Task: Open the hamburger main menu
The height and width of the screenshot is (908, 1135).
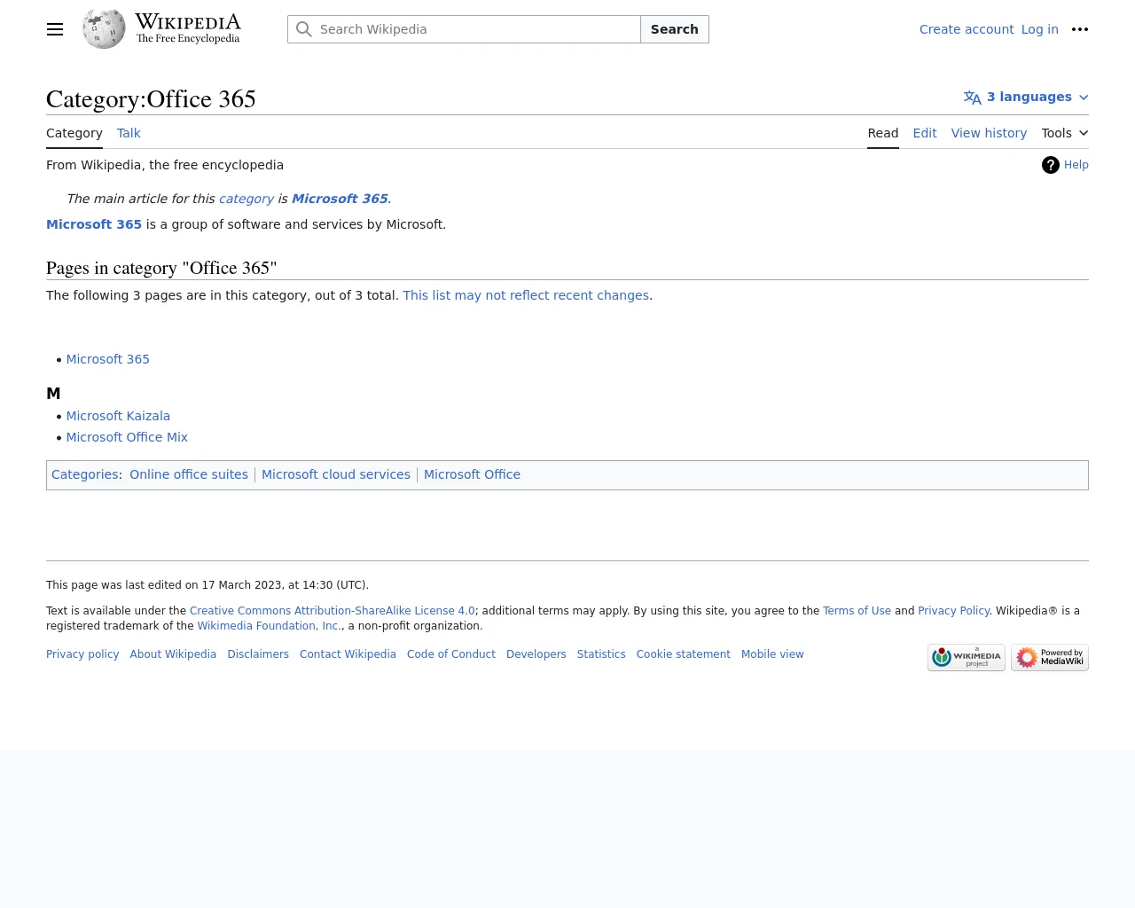Action: (x=55, y=29)
